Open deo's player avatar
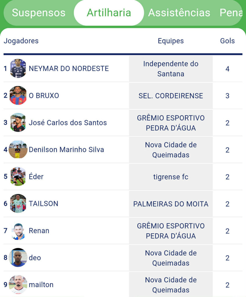Viewport: 246px width, 297px height. [18, 258]
